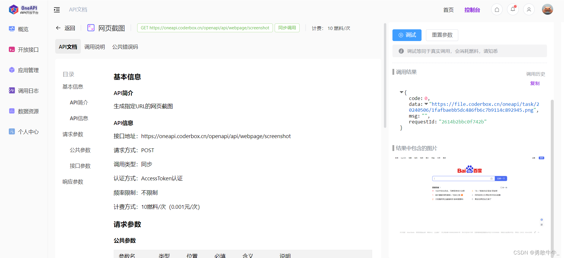Viewport: 564px width, 258px height.
Task: Click the 请求方式：POST line
Action: tap(134, 150)
